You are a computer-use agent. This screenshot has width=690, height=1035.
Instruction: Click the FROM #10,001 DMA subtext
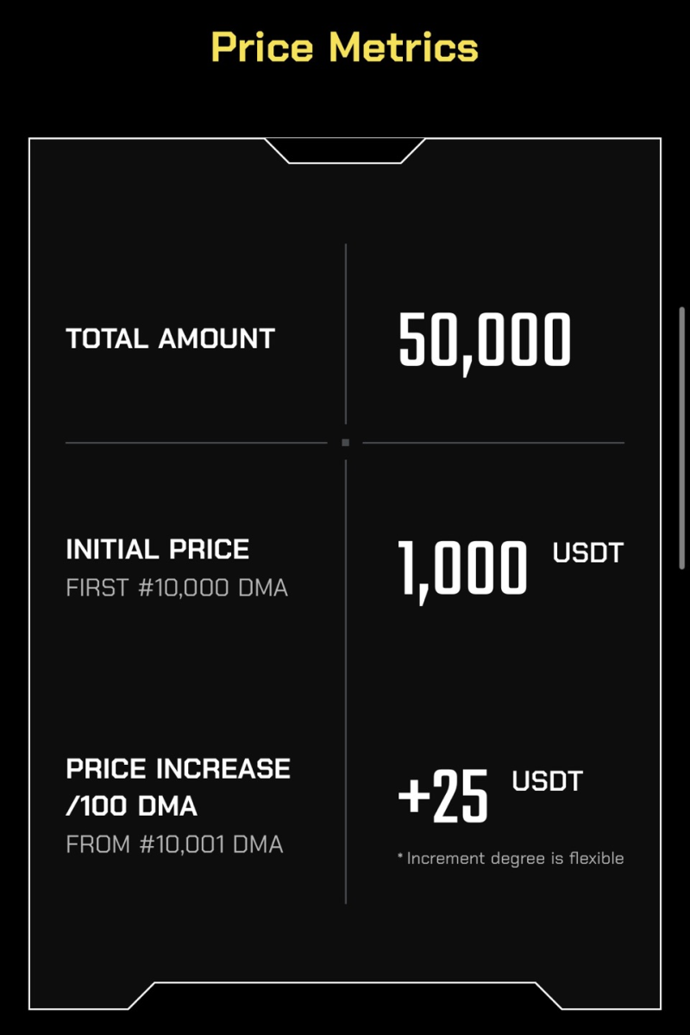174,843
